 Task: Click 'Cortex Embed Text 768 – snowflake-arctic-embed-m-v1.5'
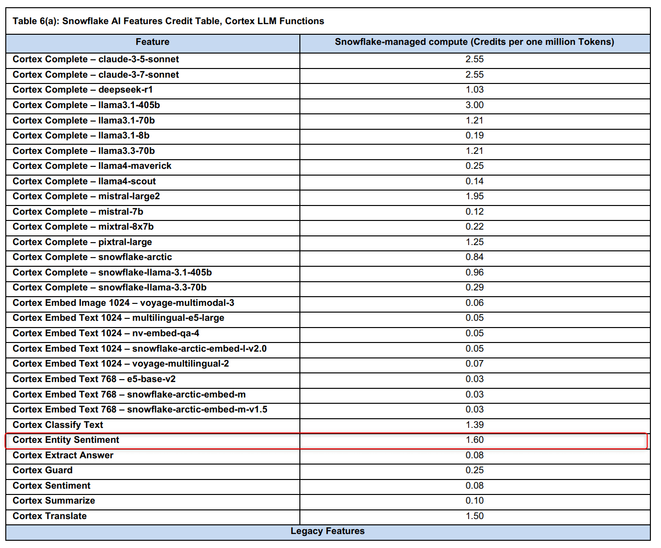click(140, 410)
